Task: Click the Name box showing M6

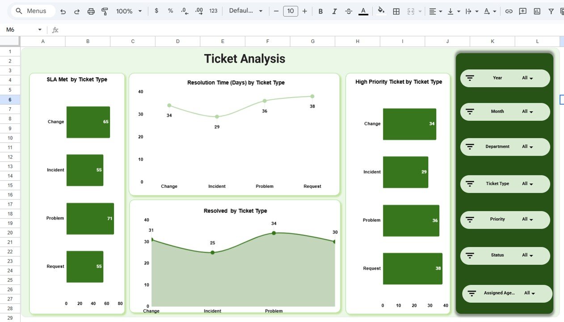Action: tap(18, 29)
